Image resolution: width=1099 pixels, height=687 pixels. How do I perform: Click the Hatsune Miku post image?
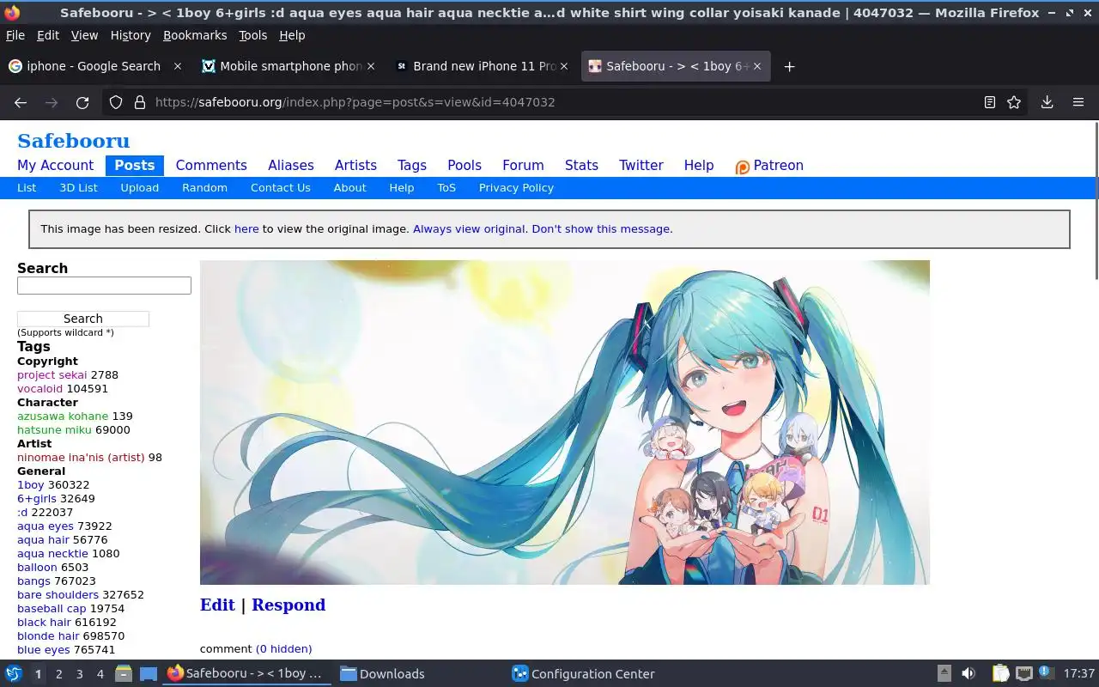pos(565,423)
